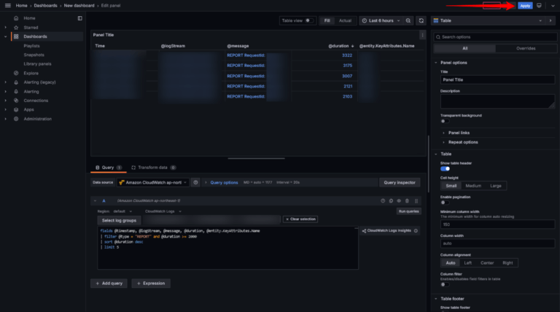Screen dimensions: 560x312
Task: Open the hamburger main menu
Action: 7,5
